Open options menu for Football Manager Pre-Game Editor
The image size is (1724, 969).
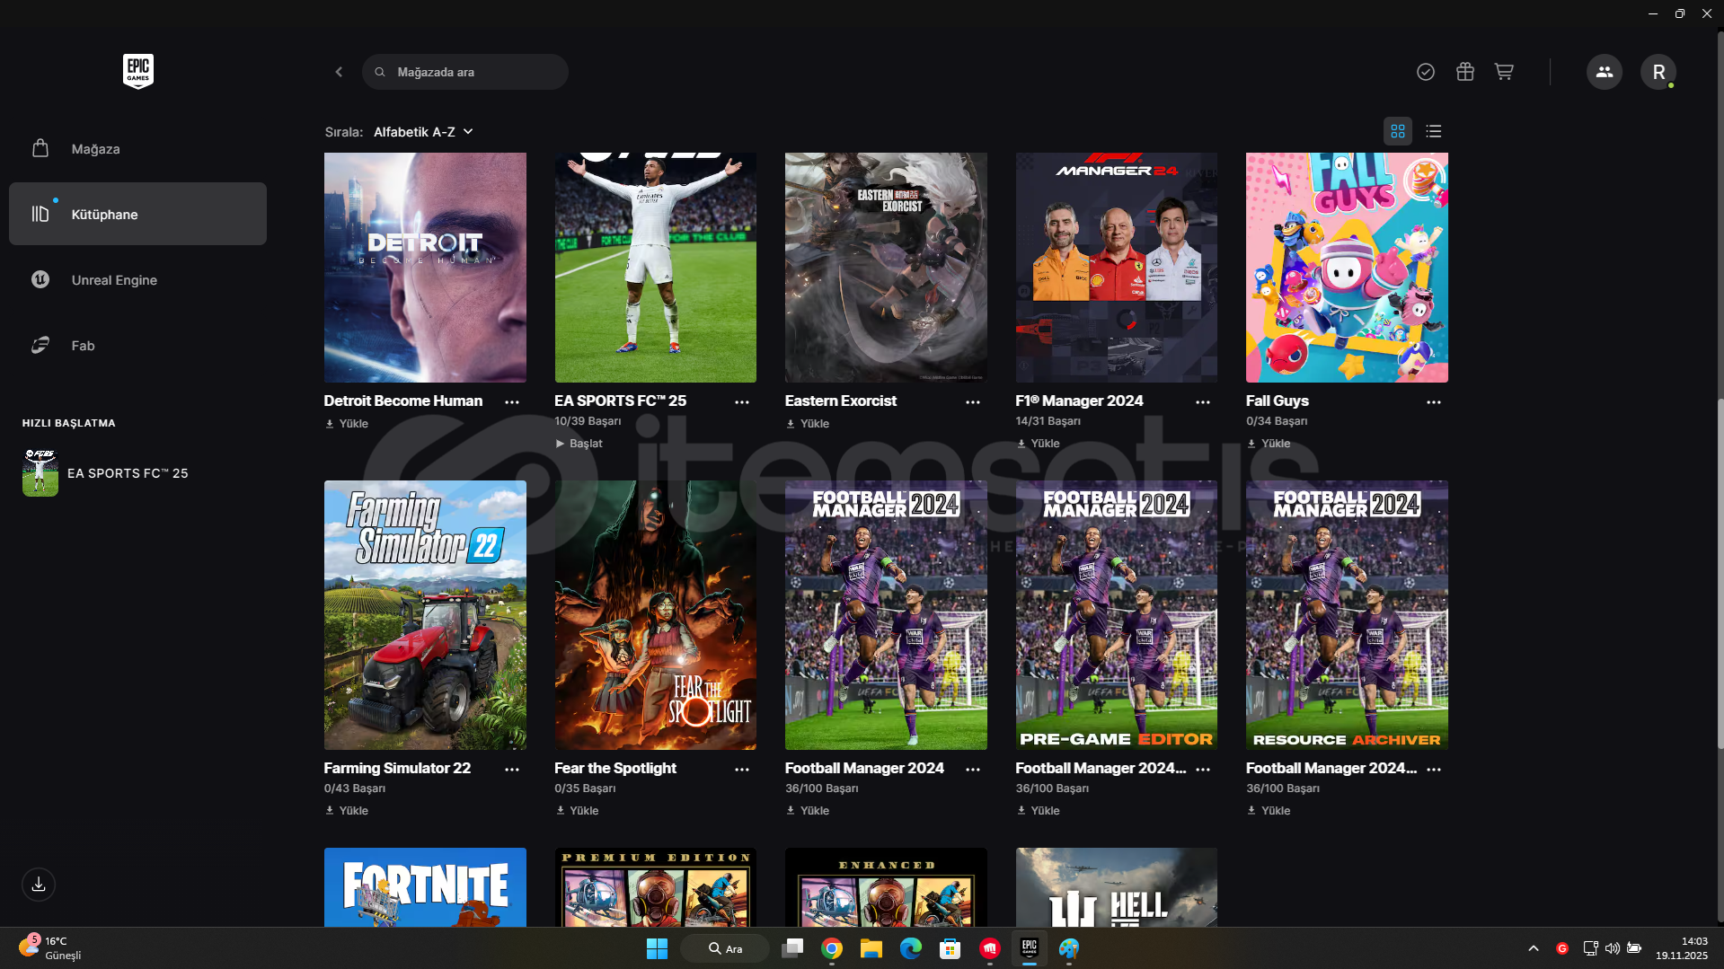tap(1203, 770)
